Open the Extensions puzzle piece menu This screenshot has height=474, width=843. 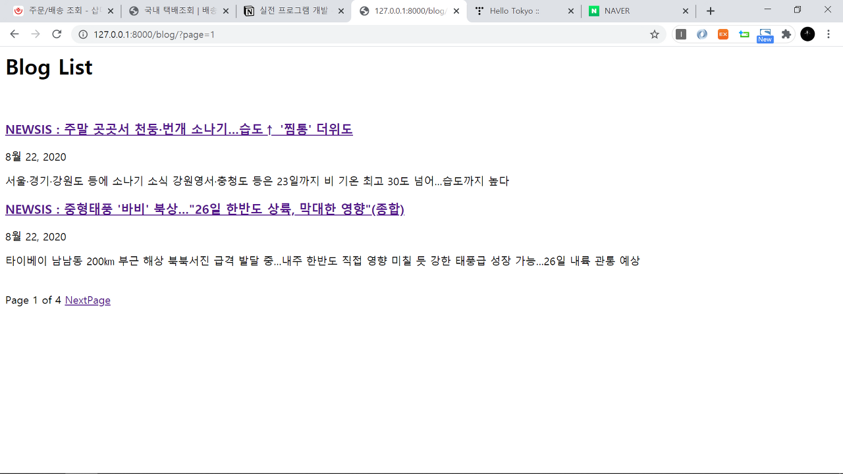786,34
